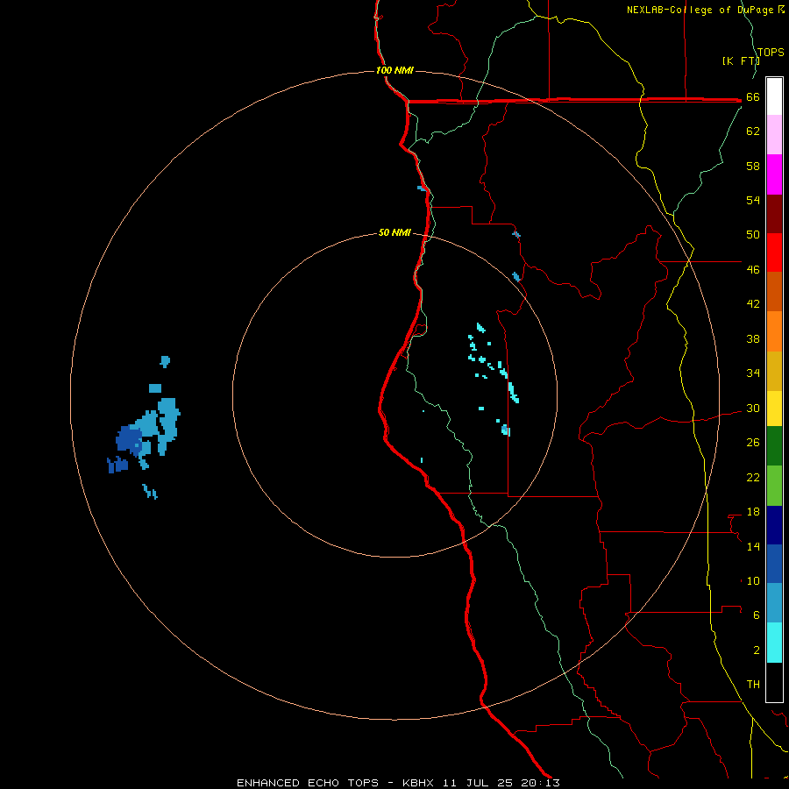
Task: Click the '20:13' time stamp
Action: pyautogui.click(x=540, y=783)
